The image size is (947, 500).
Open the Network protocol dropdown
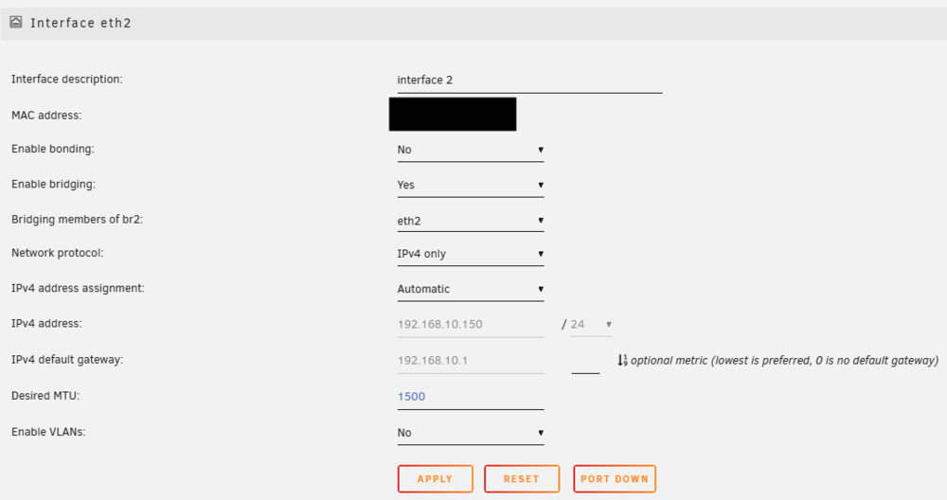(471, 254)
